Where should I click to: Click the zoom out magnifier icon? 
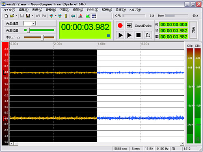click(x=60, y=16)
